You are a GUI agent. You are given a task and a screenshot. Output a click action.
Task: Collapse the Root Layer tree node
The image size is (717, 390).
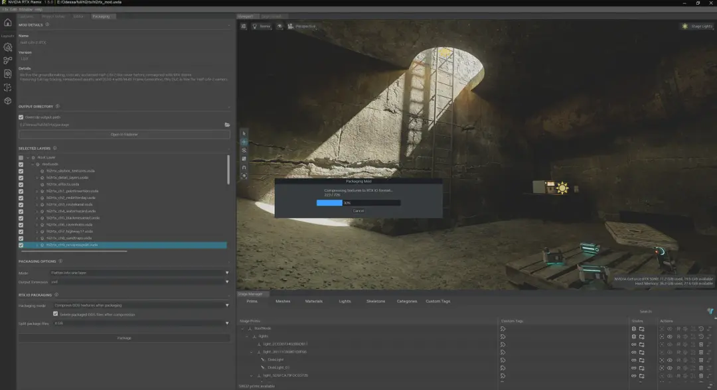coord(28,158)
